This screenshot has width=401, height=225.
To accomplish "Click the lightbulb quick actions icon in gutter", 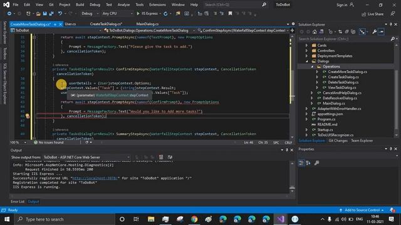I will pos(28,116).
